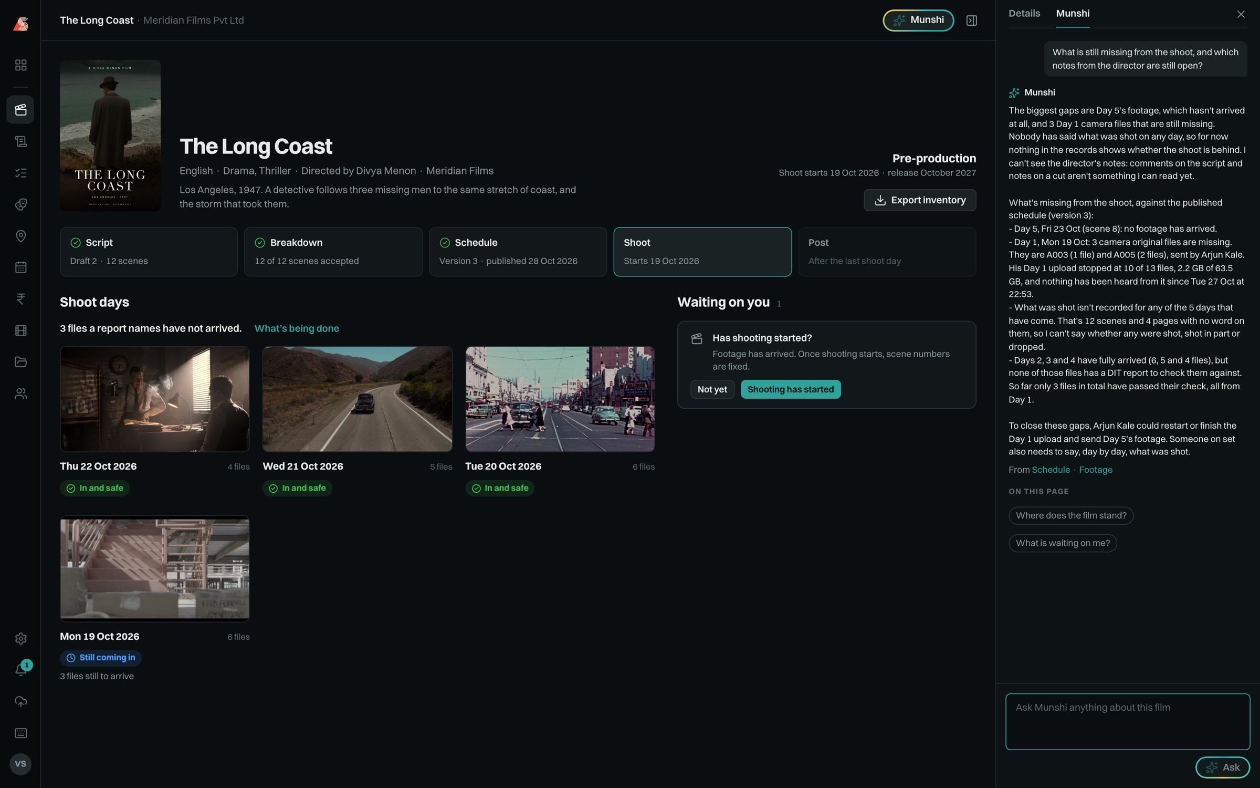Viewport: 1260px width, 788px height.
Task: Open the Schedule stage card
Action: tap(518, 252)
